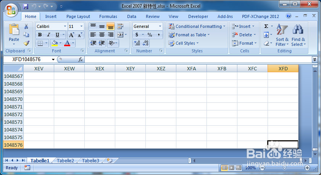This screenshot has height=175, width=321.
Task: Decrease decimal places
Action: click(145, 43)
